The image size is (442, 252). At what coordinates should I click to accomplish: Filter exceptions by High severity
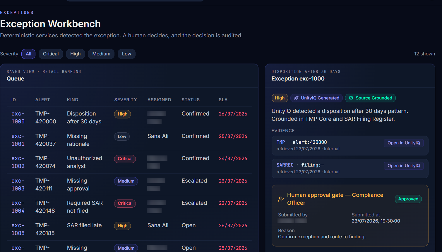[x=75, y=54]
